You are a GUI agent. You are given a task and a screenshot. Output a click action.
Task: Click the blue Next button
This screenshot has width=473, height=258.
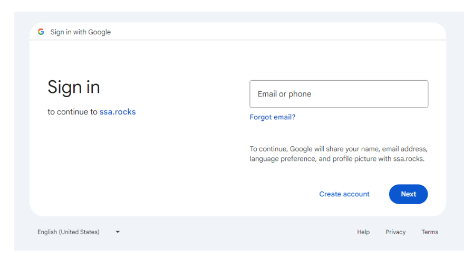pos(408,194)
